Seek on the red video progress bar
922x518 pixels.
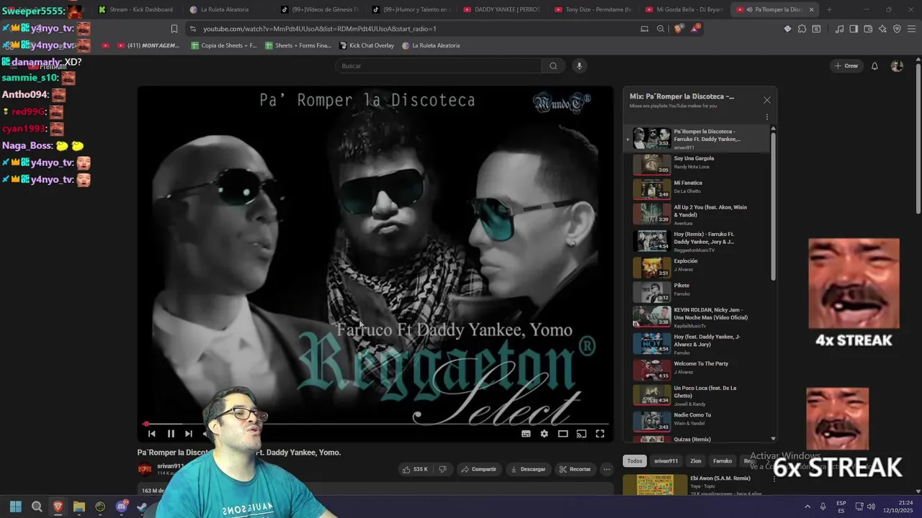(x=376, y=424)
